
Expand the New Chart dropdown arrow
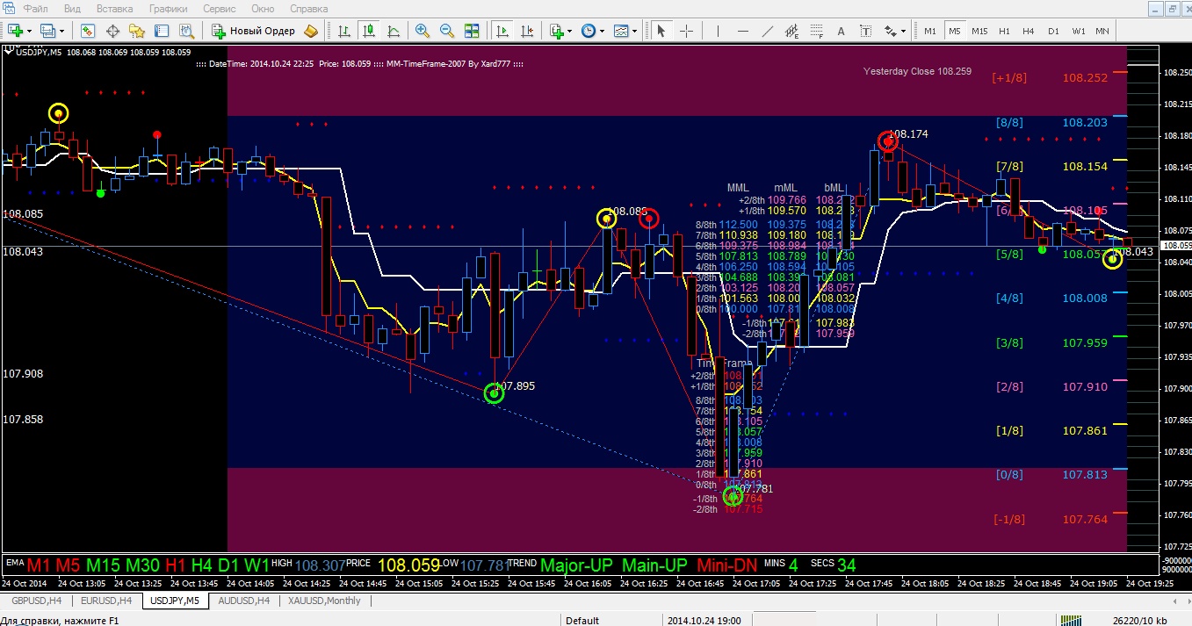(x=29, y=31)
